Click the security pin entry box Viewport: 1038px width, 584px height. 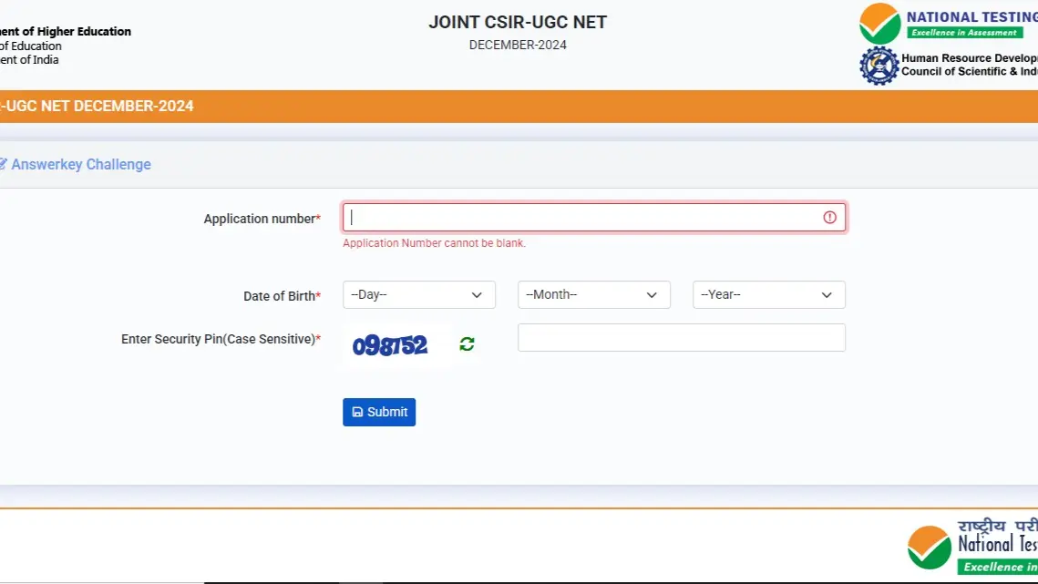pos(681,337)
